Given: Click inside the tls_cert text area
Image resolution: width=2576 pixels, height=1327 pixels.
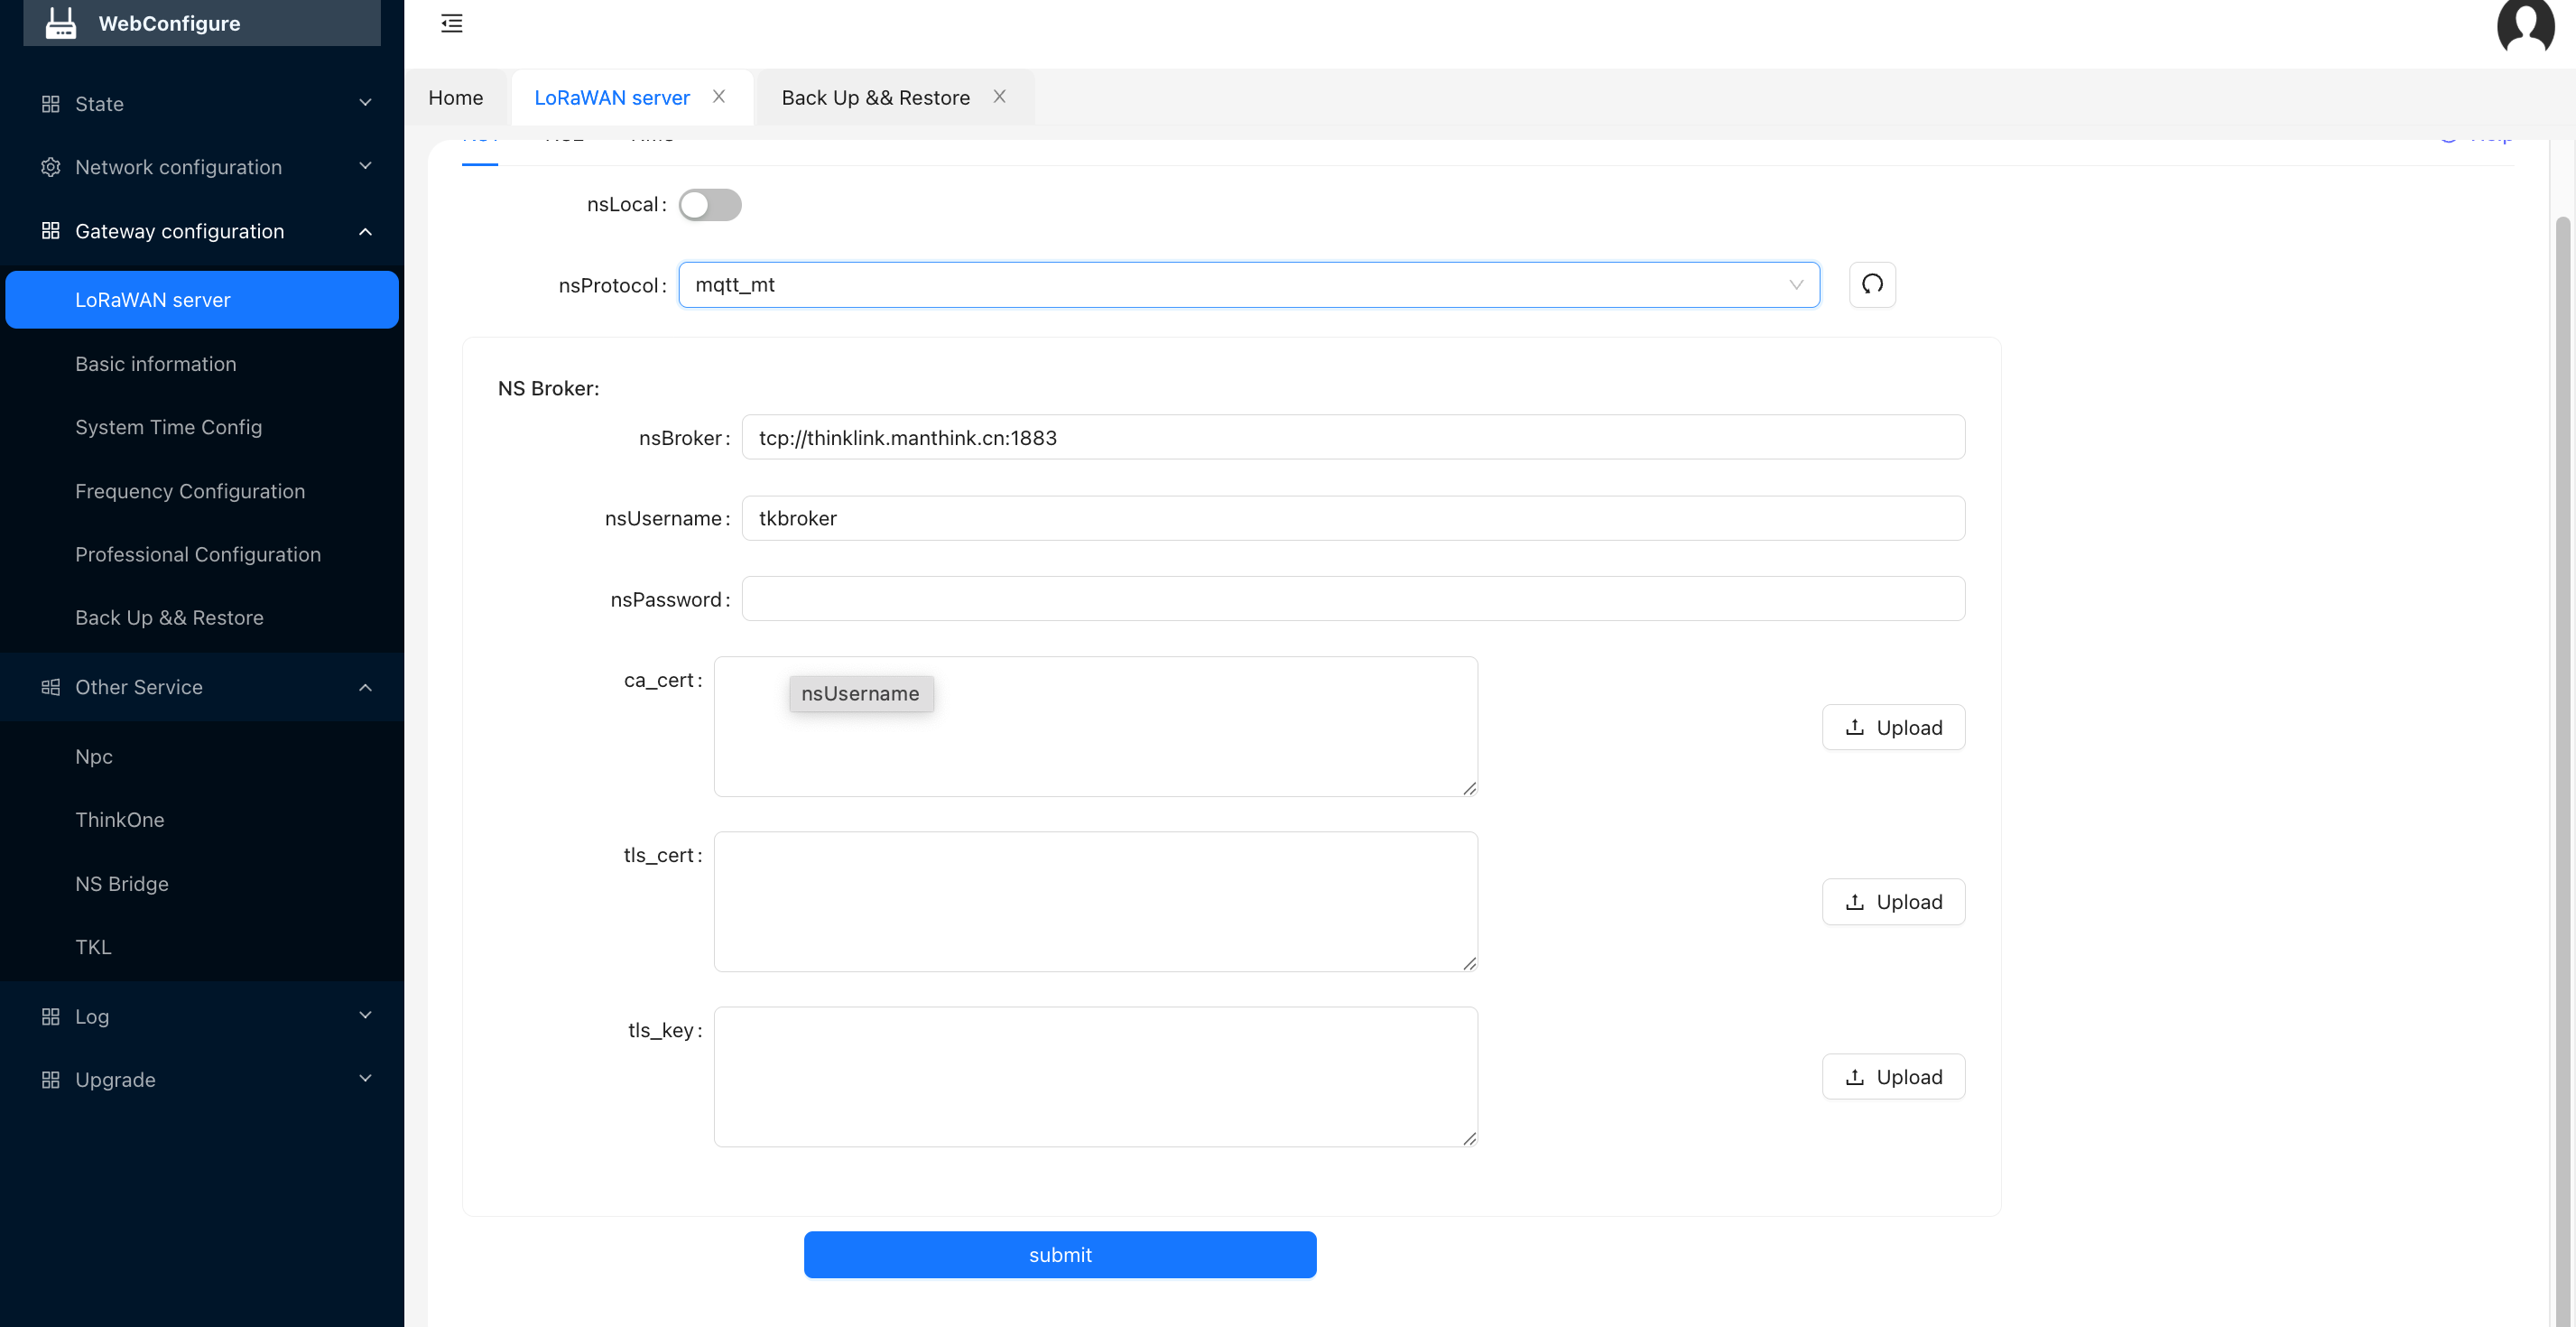Looking at the screenshot, I should pyautogui.click(x=1095, y=902).
